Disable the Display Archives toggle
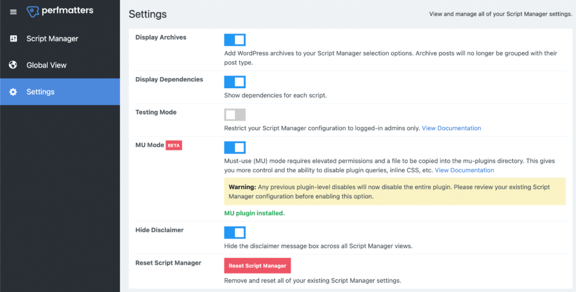This screenshot has width=576, height=292. coord(235,39)
